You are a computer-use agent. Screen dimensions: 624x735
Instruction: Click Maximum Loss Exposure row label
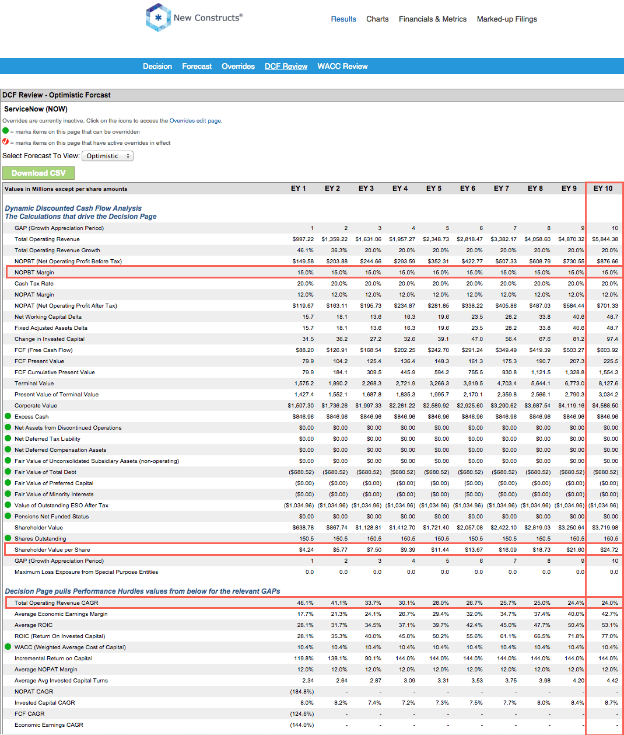[x=86, y=572]
